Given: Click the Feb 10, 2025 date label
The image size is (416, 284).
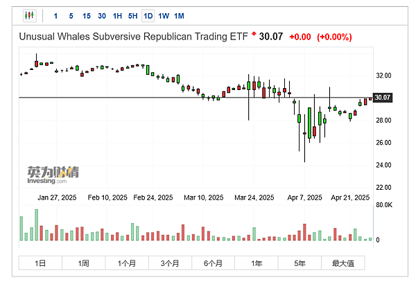Looking at the screenshot, I should [107, 198].
